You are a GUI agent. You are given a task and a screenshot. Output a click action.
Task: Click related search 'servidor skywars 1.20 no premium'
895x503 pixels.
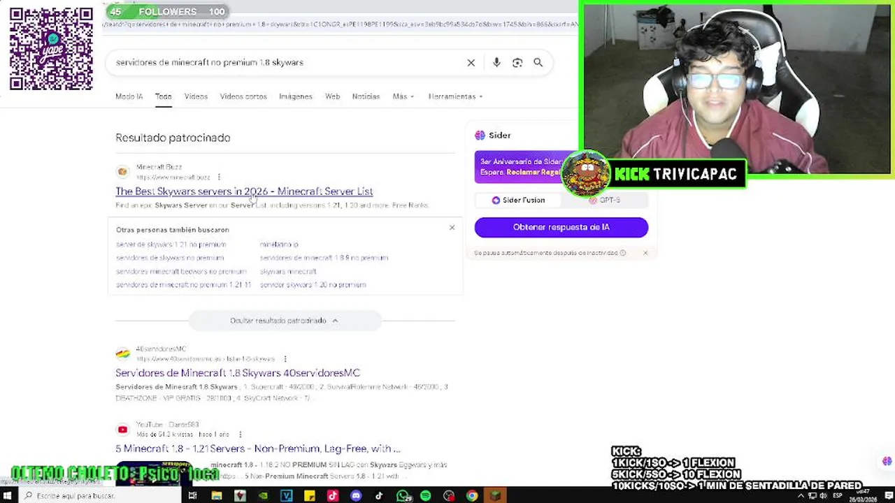(x=313, y=284)
